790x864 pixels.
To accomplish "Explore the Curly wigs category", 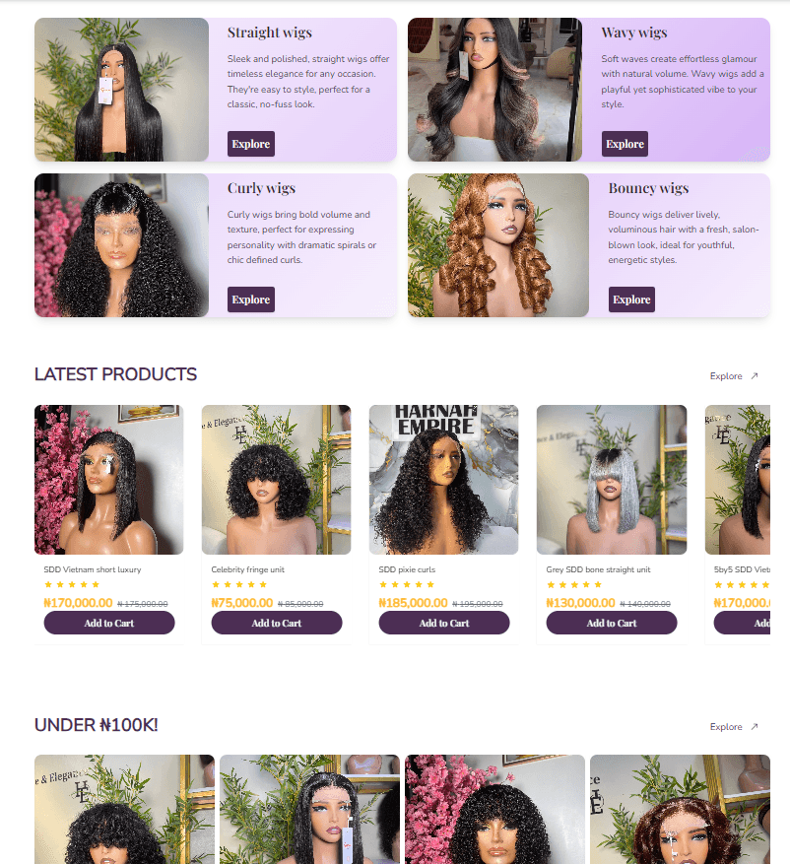I will 250,299.
